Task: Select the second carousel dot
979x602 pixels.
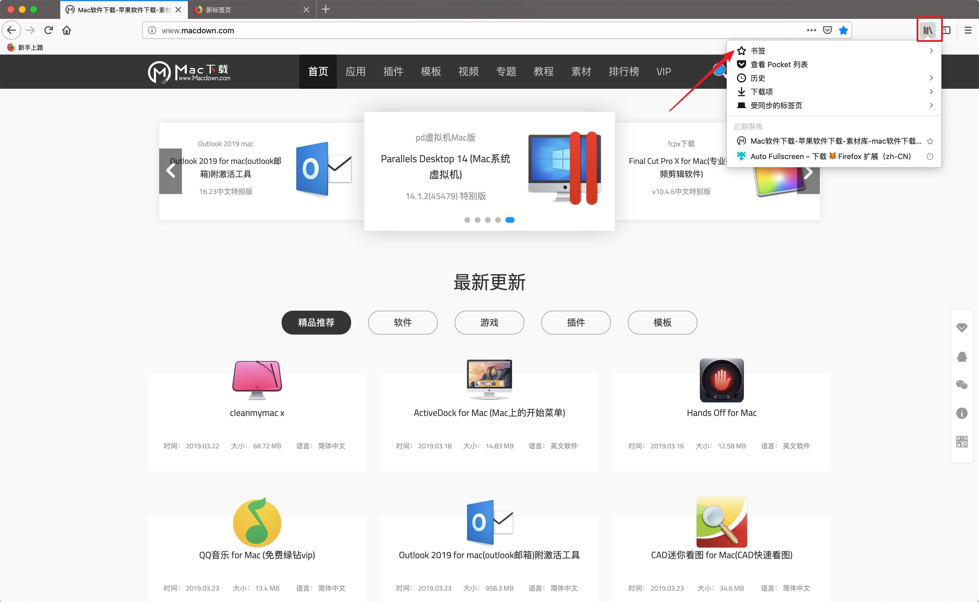Action: [x=477, y=220]
